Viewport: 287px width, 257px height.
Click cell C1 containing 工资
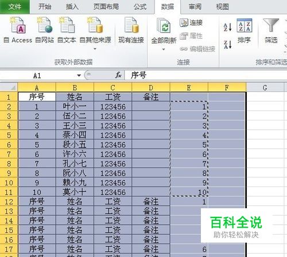(x=113, y=97)
